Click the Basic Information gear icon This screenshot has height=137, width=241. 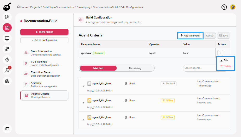pyautogui.click(x=26, y=53)
